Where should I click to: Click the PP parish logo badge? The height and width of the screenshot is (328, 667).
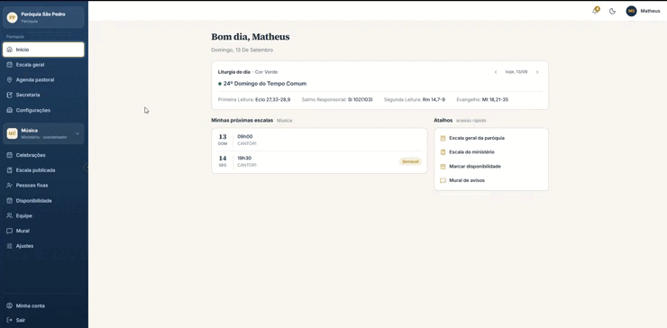[x=12, y=17]
